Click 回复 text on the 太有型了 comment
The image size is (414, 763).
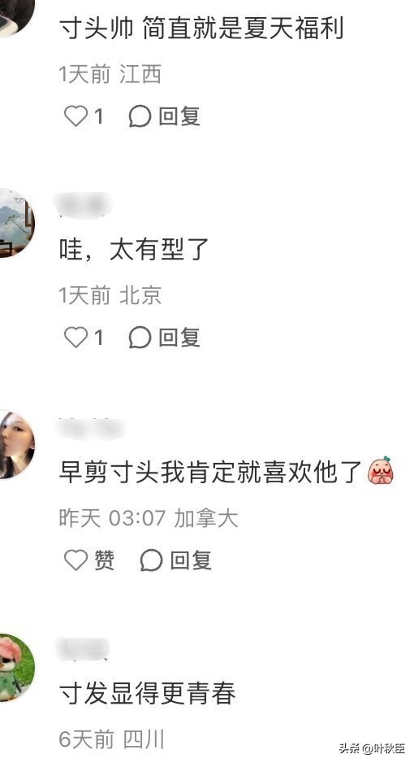pos(179,338)
